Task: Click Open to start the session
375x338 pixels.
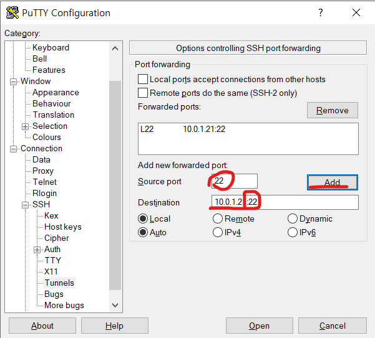Action: [x=260, y=326]
